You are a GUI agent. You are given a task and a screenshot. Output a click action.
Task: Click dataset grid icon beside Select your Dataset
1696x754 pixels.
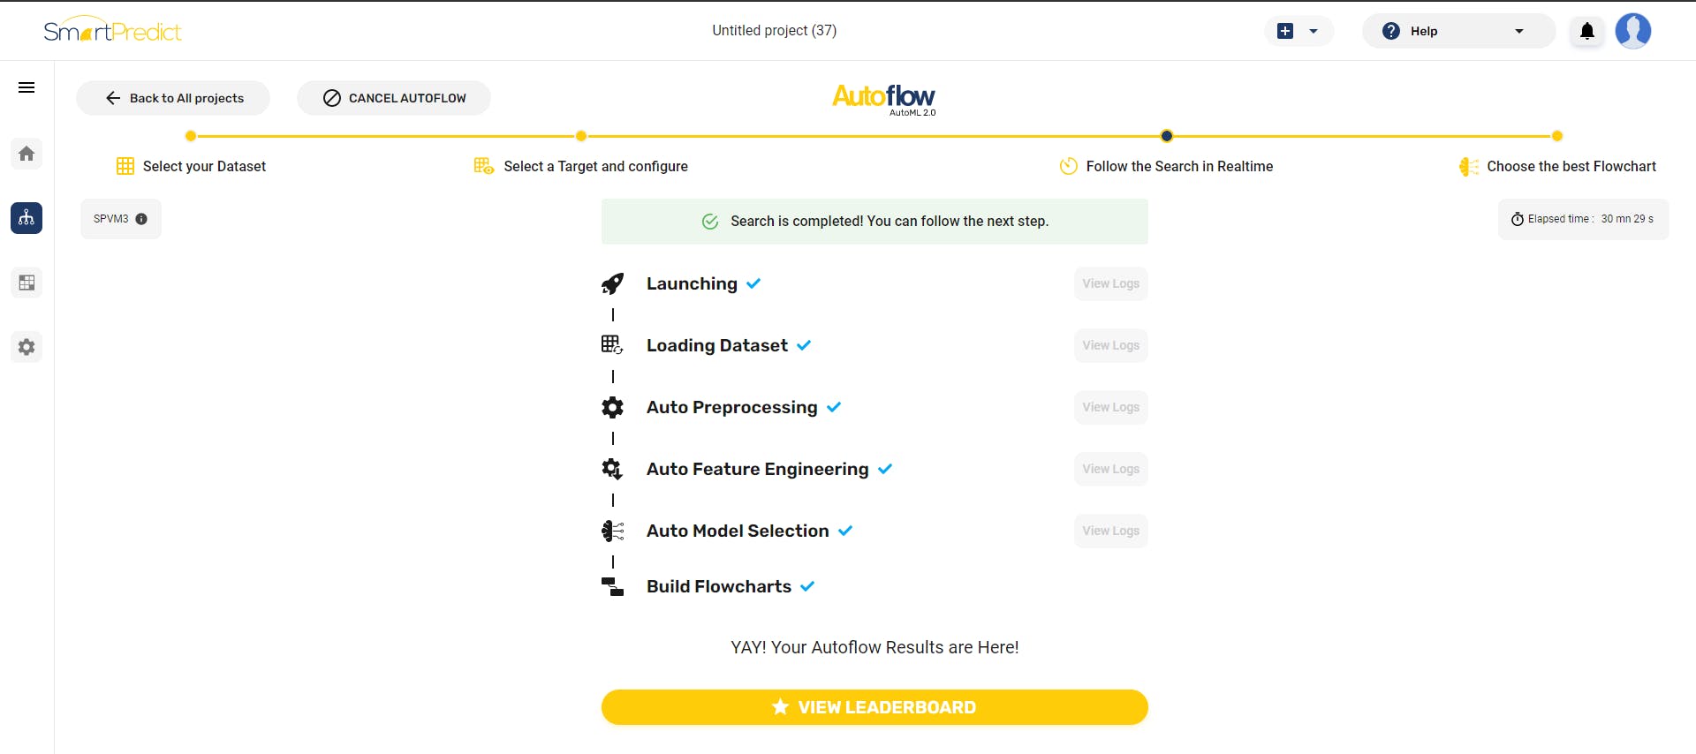[125, 166]
